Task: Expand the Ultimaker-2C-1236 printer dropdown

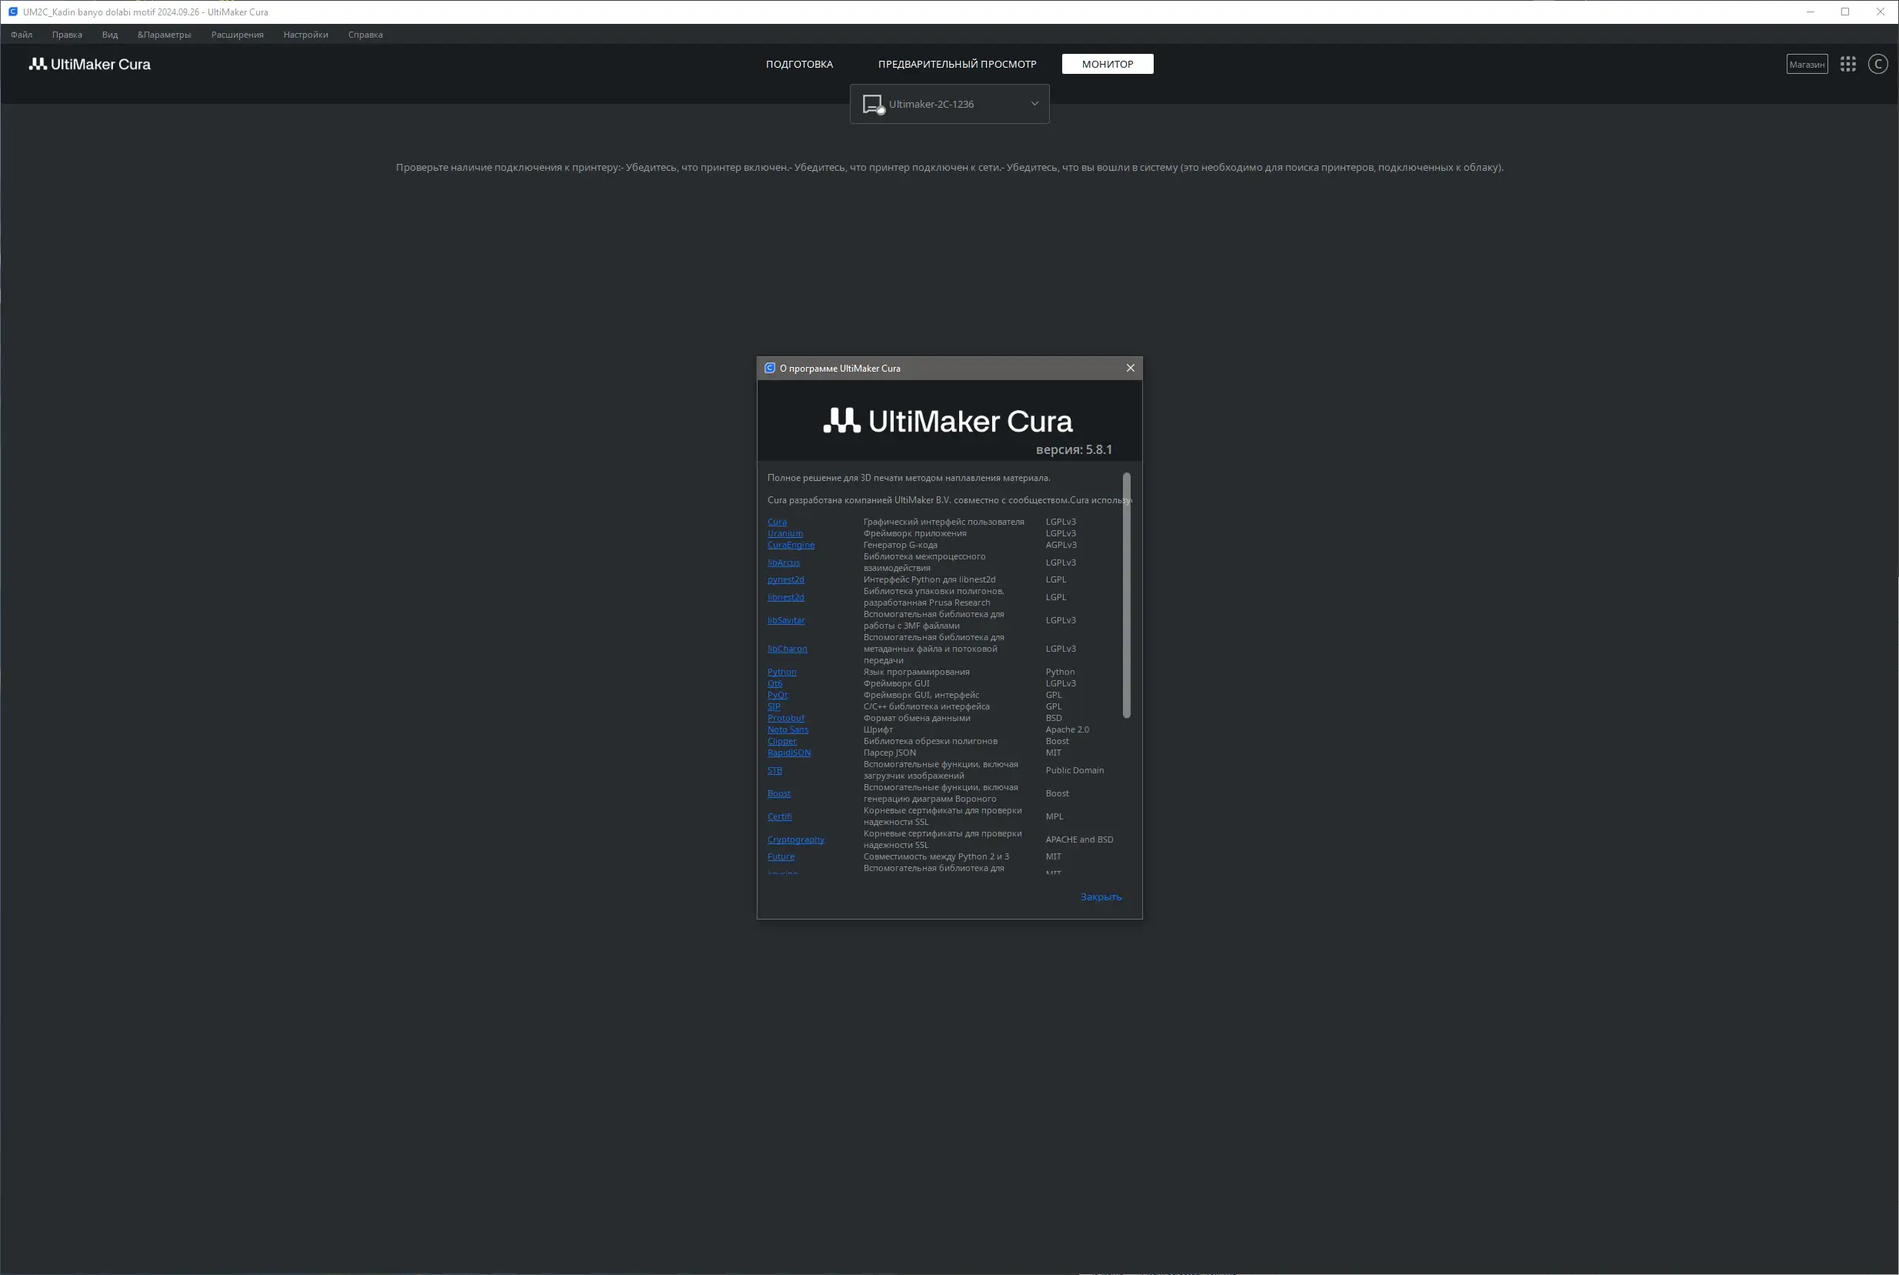Action: 1034,104
